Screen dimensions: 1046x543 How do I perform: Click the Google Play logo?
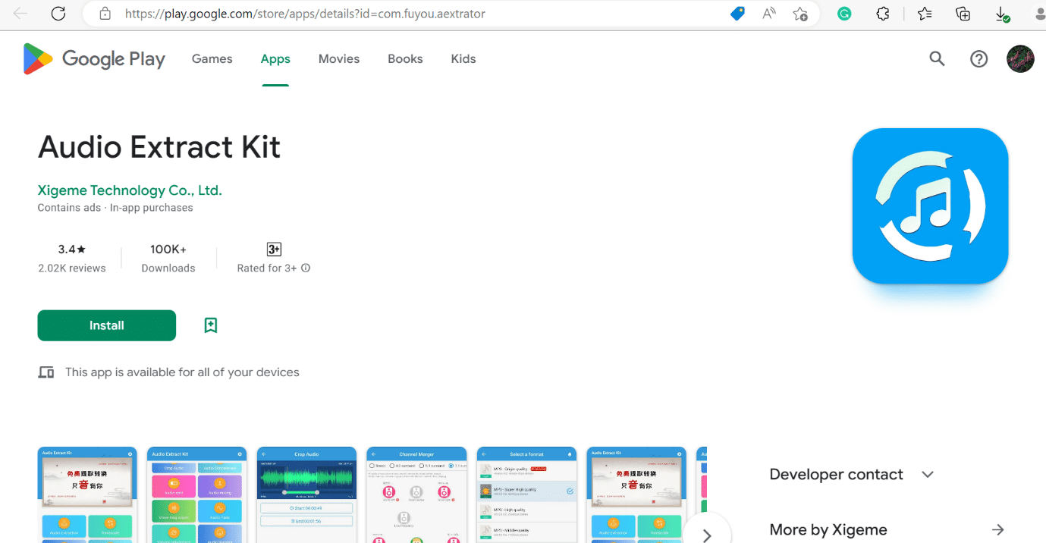coord(94,59)
